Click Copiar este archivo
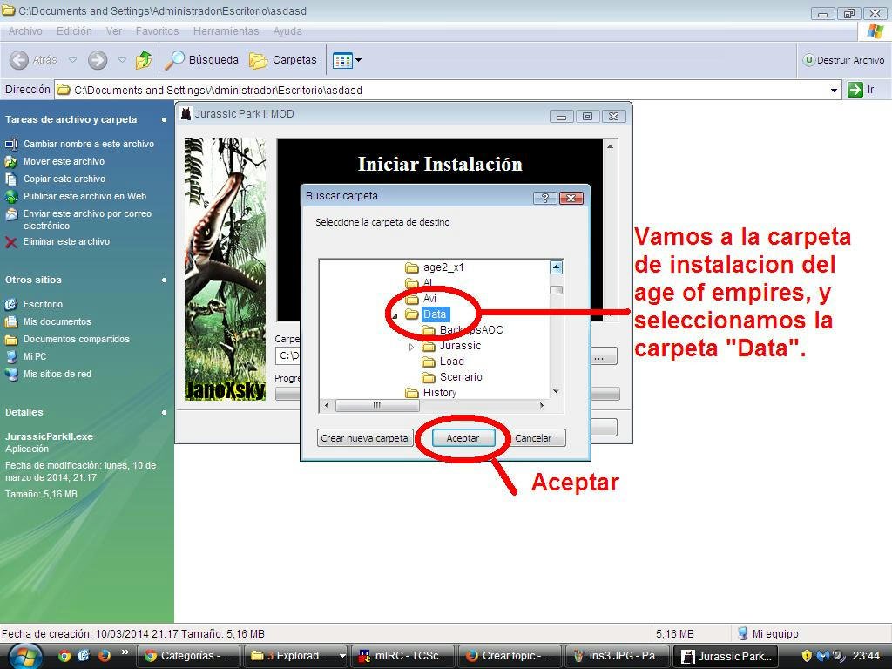This screenshot has width=892, height=669. point(64,179)
